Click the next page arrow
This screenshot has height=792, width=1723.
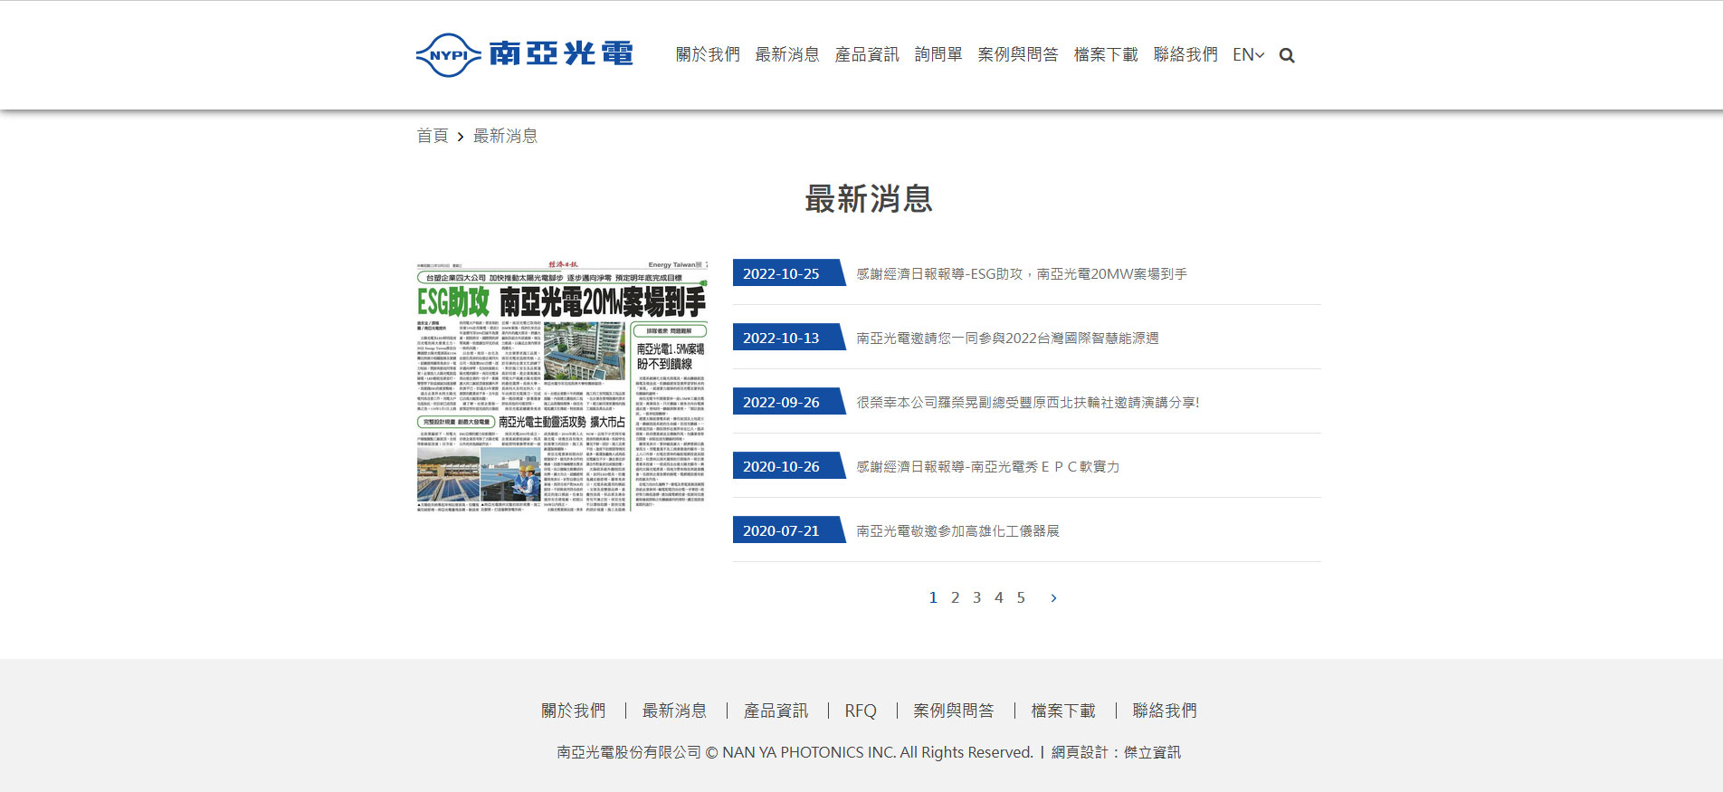pyautogui.click(x=1053, y=597)
